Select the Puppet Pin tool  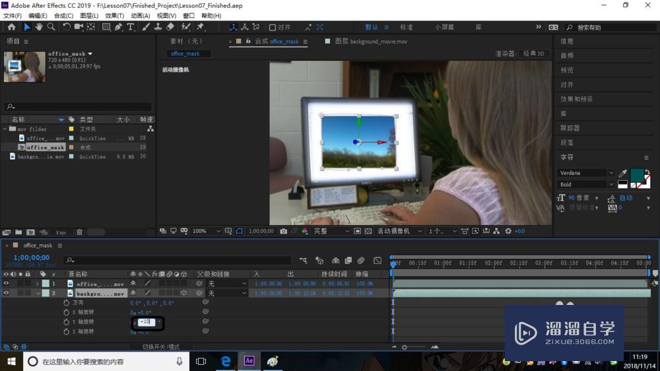tap(201, 27)
